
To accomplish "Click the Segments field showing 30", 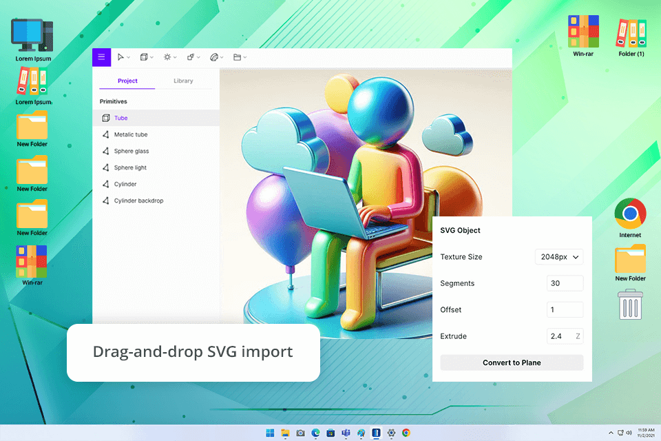I will (565, 283).
